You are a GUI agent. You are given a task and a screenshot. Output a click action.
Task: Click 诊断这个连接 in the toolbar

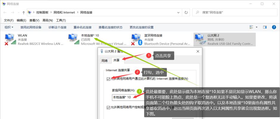(x=58, y=27)
